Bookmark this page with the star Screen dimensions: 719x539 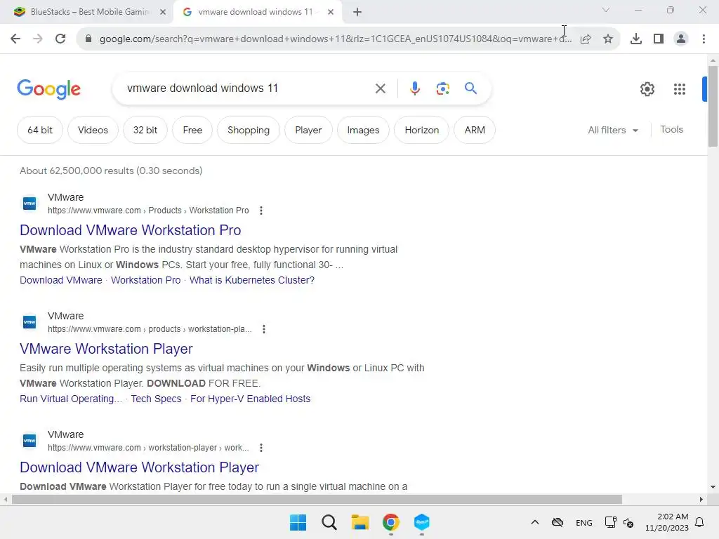(x=608, y=39)
